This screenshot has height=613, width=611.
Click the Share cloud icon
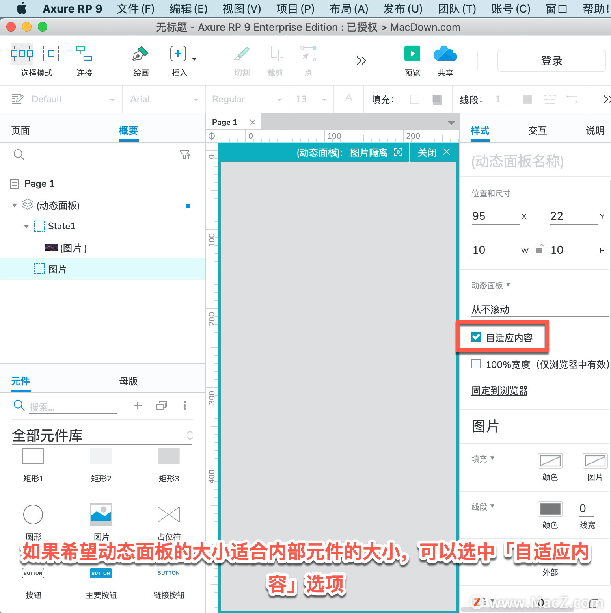(445, 54)
